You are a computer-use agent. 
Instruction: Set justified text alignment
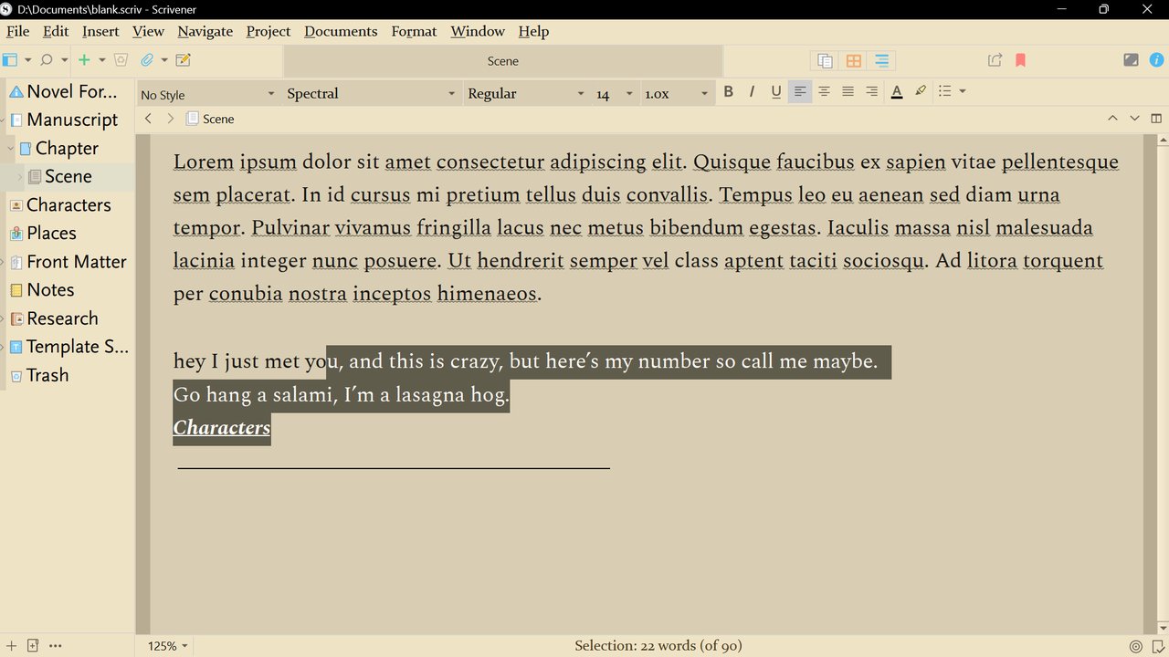(848, 91)
